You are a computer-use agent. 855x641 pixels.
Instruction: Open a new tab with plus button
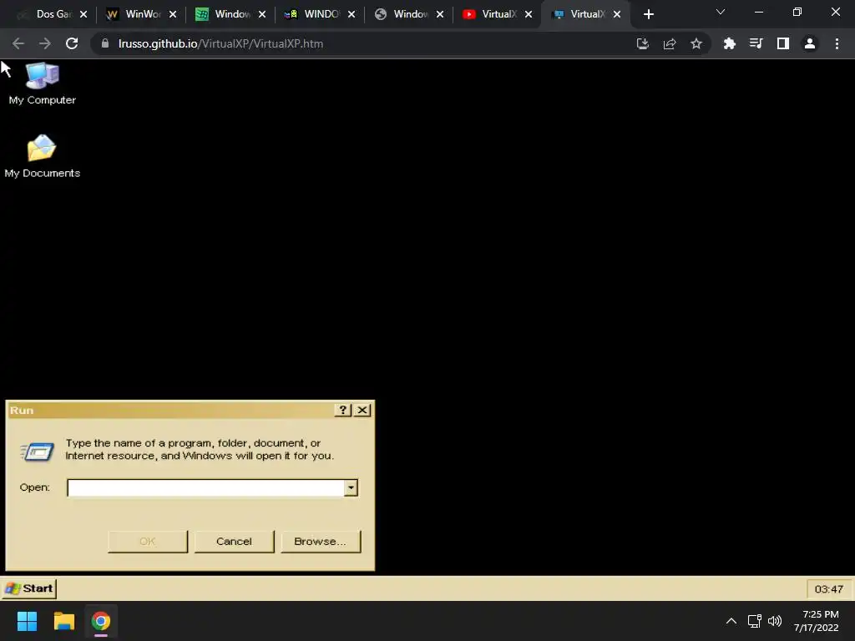tap(648, 14)
